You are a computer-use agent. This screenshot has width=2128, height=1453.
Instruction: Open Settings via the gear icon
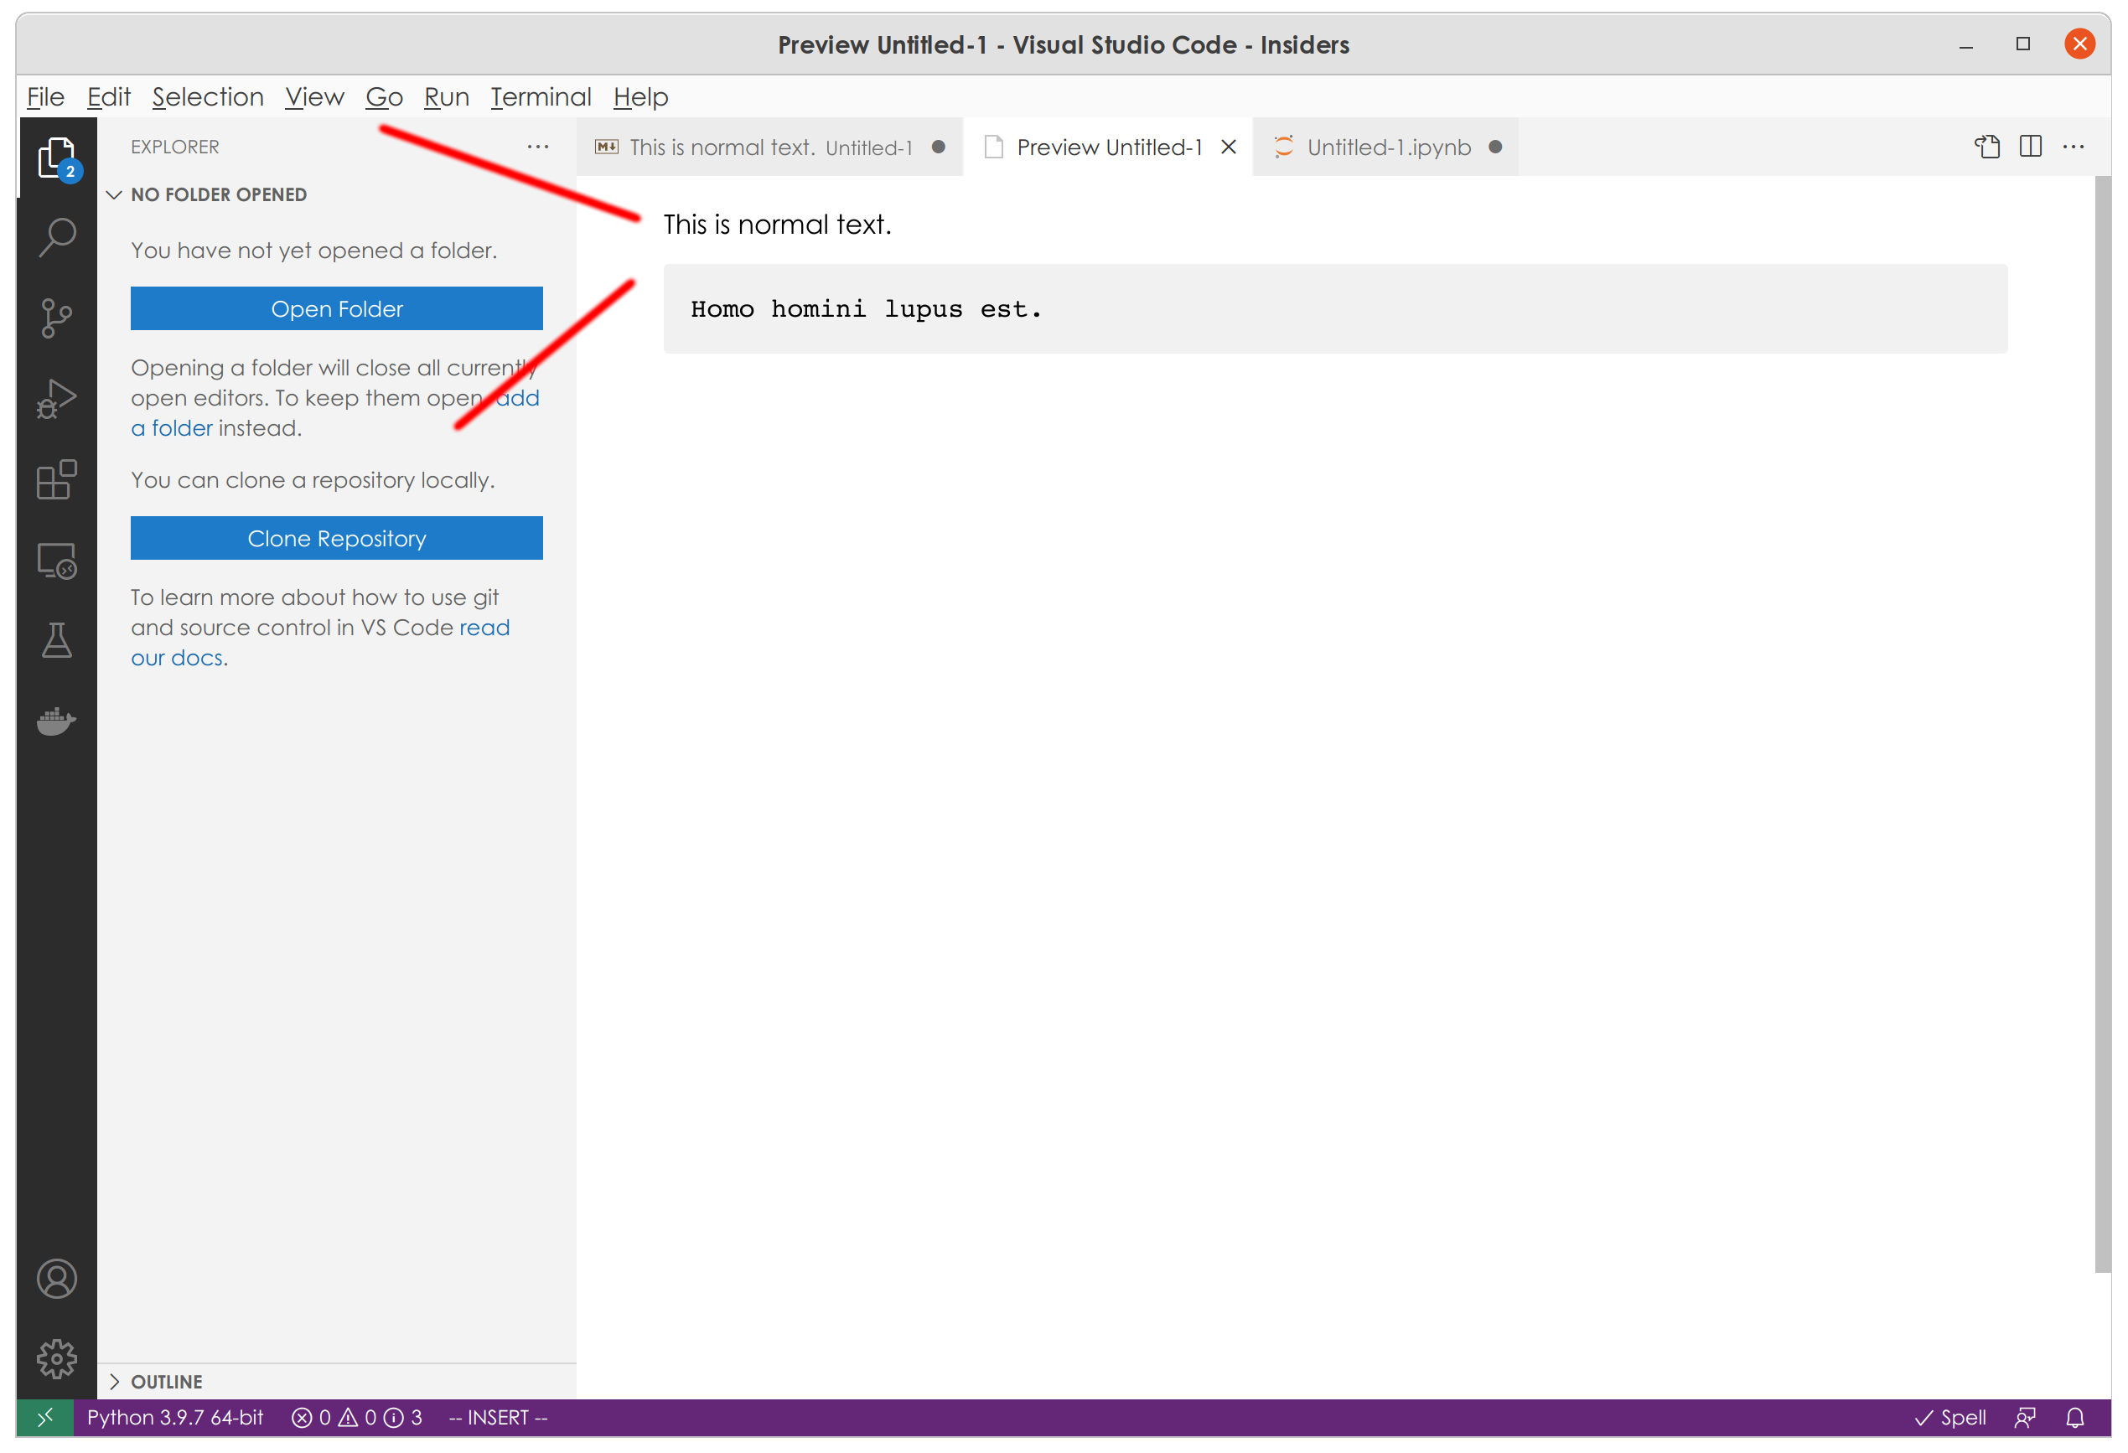point(56,1358)
